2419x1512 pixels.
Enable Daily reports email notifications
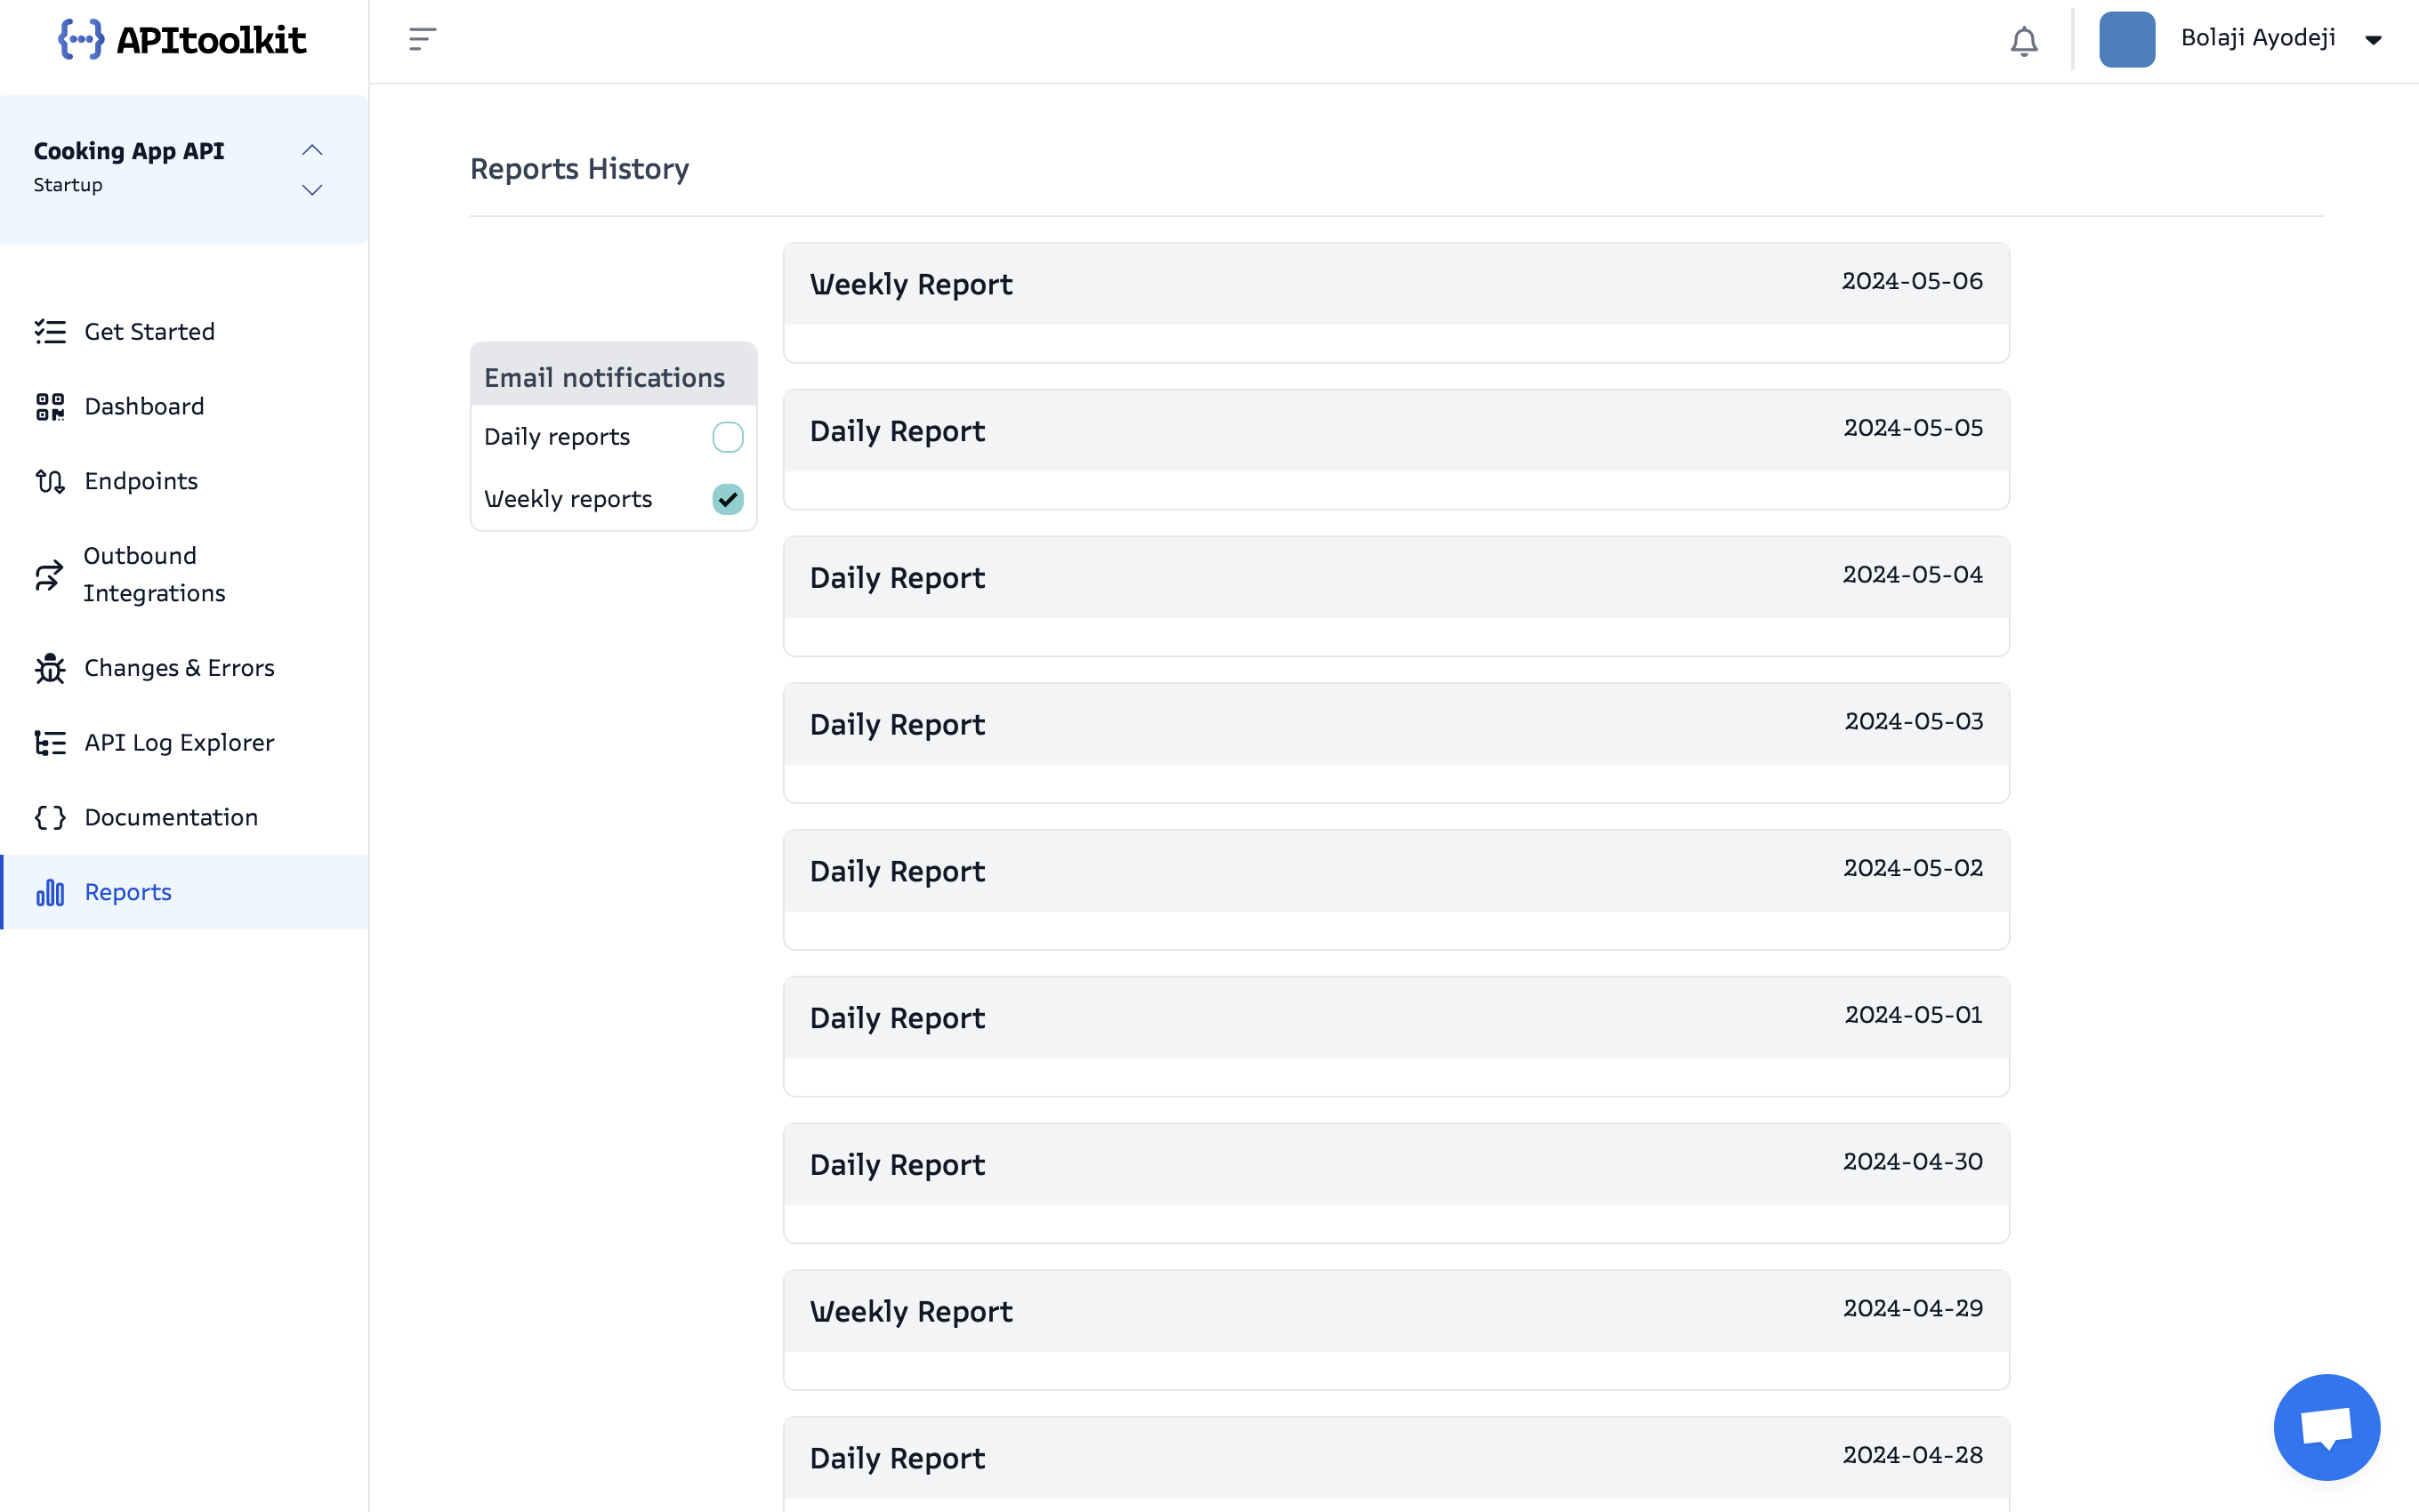[727, 437]
